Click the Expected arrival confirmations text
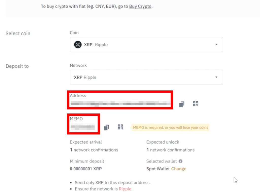This screenshot has width=260, height=192. pos(94,150)
